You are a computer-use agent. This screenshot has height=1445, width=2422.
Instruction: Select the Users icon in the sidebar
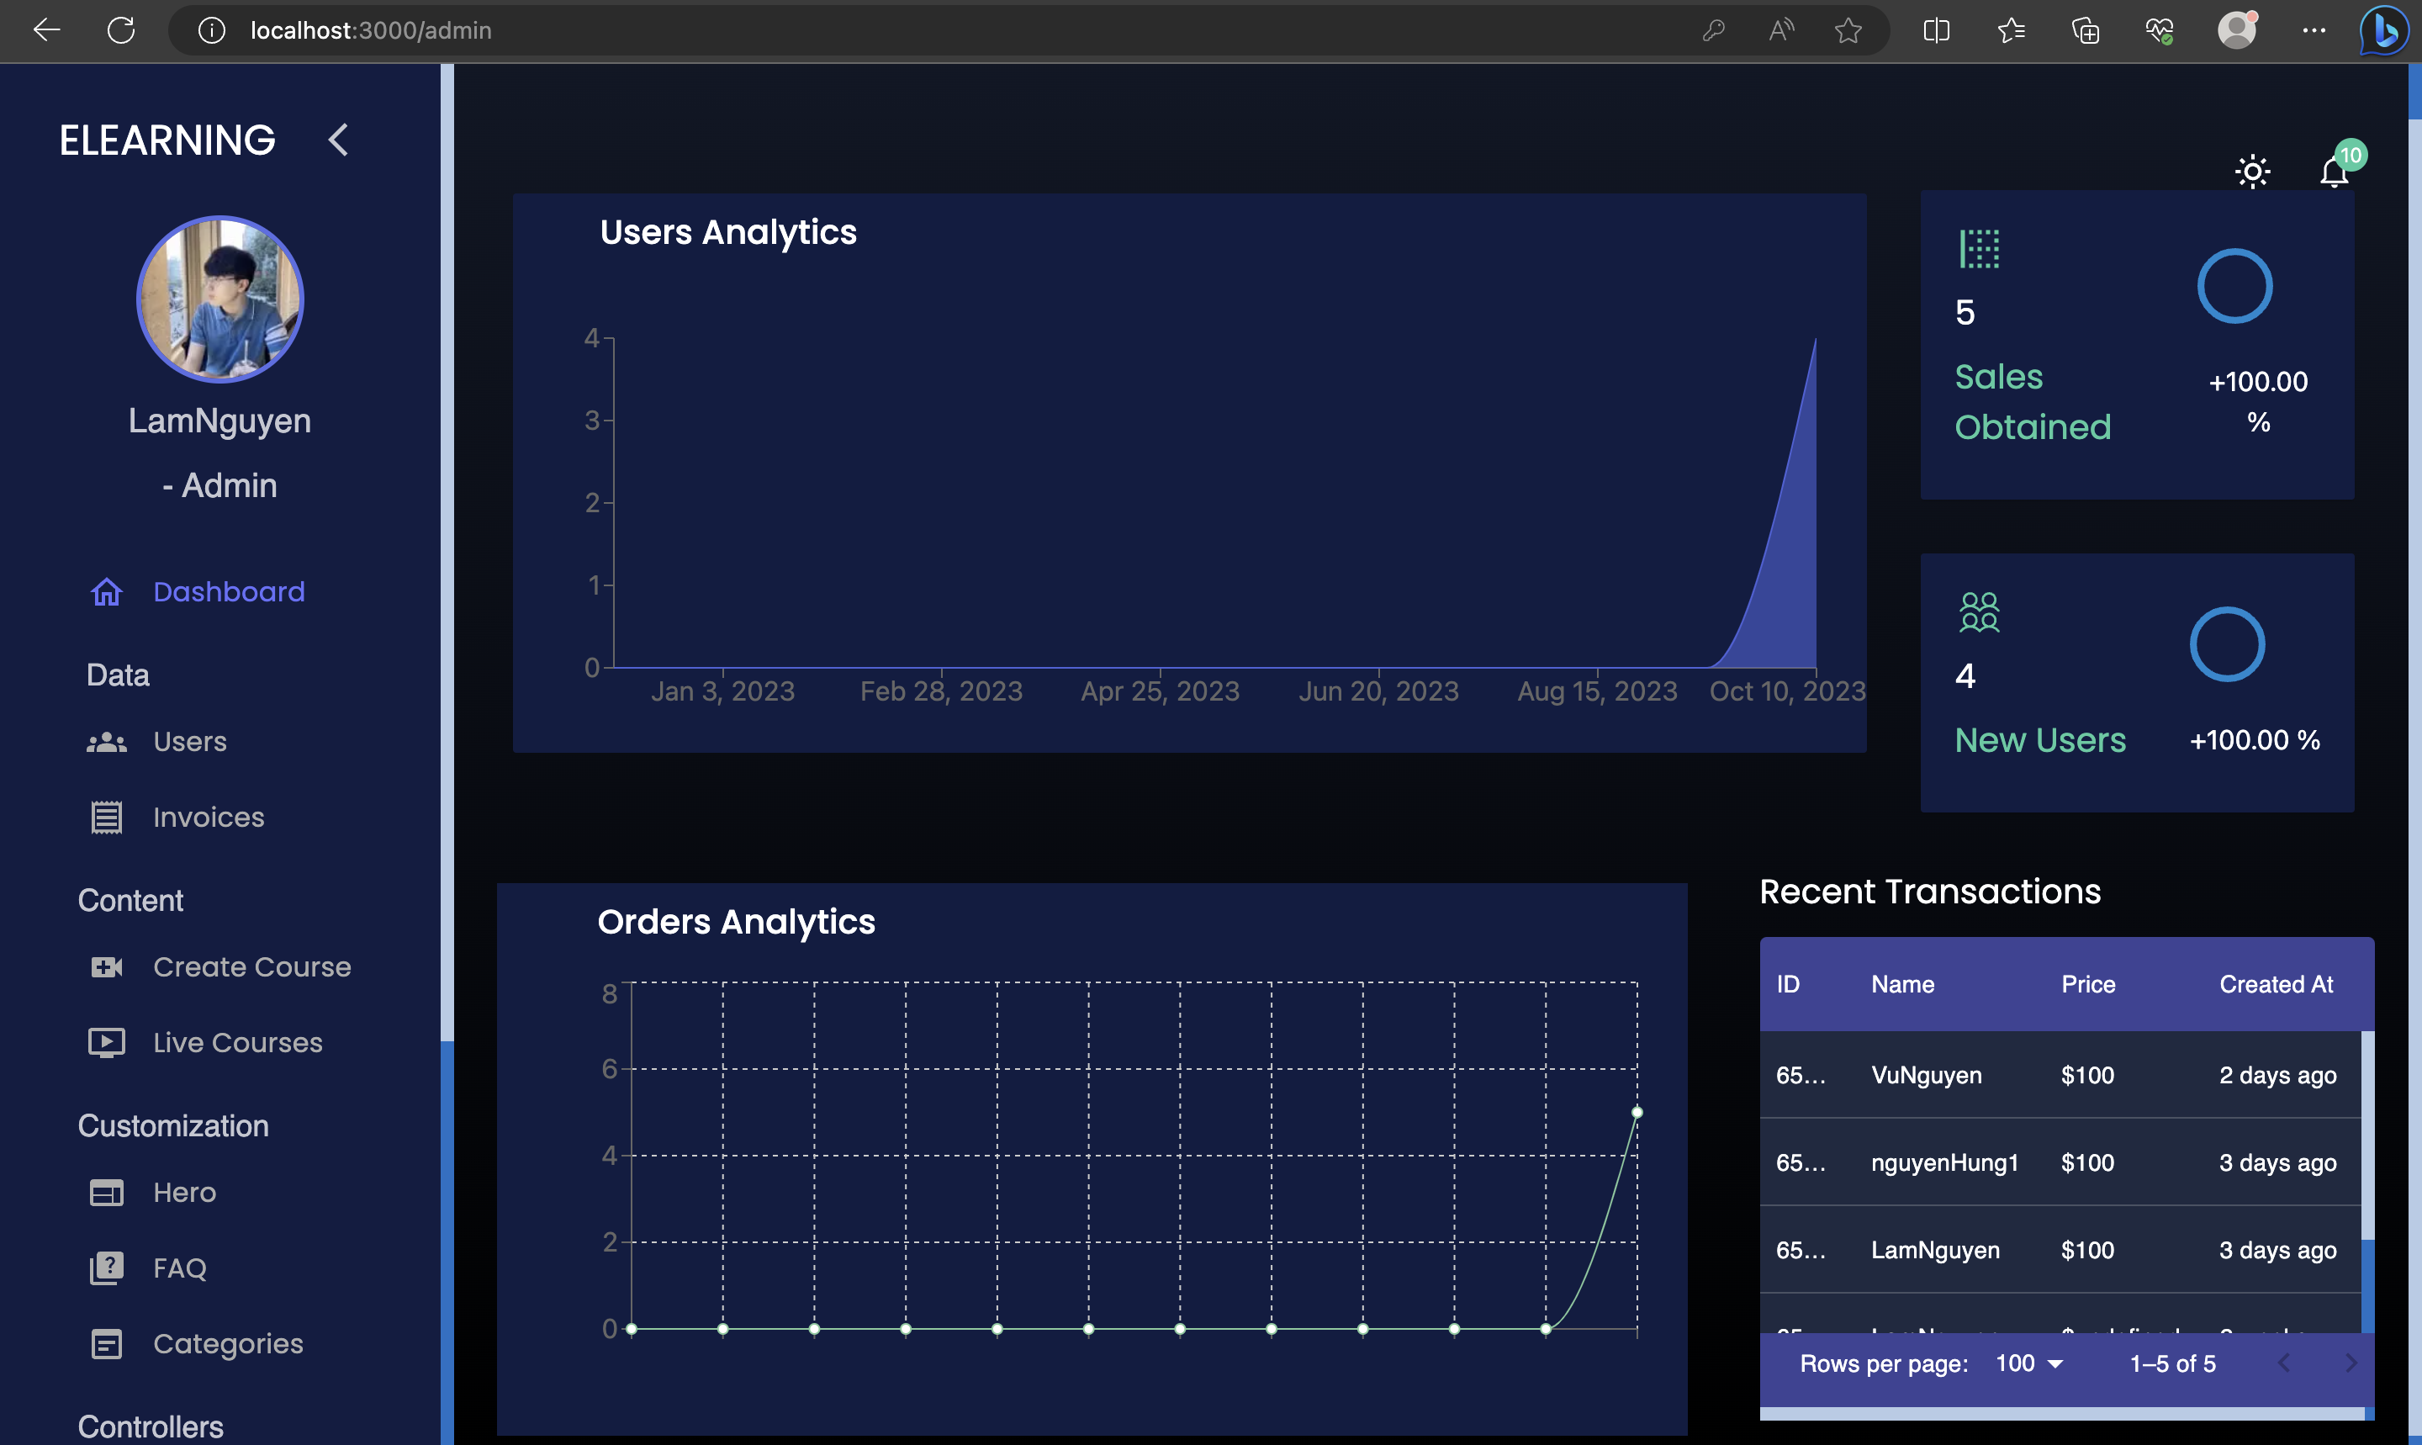click(107, 741)
